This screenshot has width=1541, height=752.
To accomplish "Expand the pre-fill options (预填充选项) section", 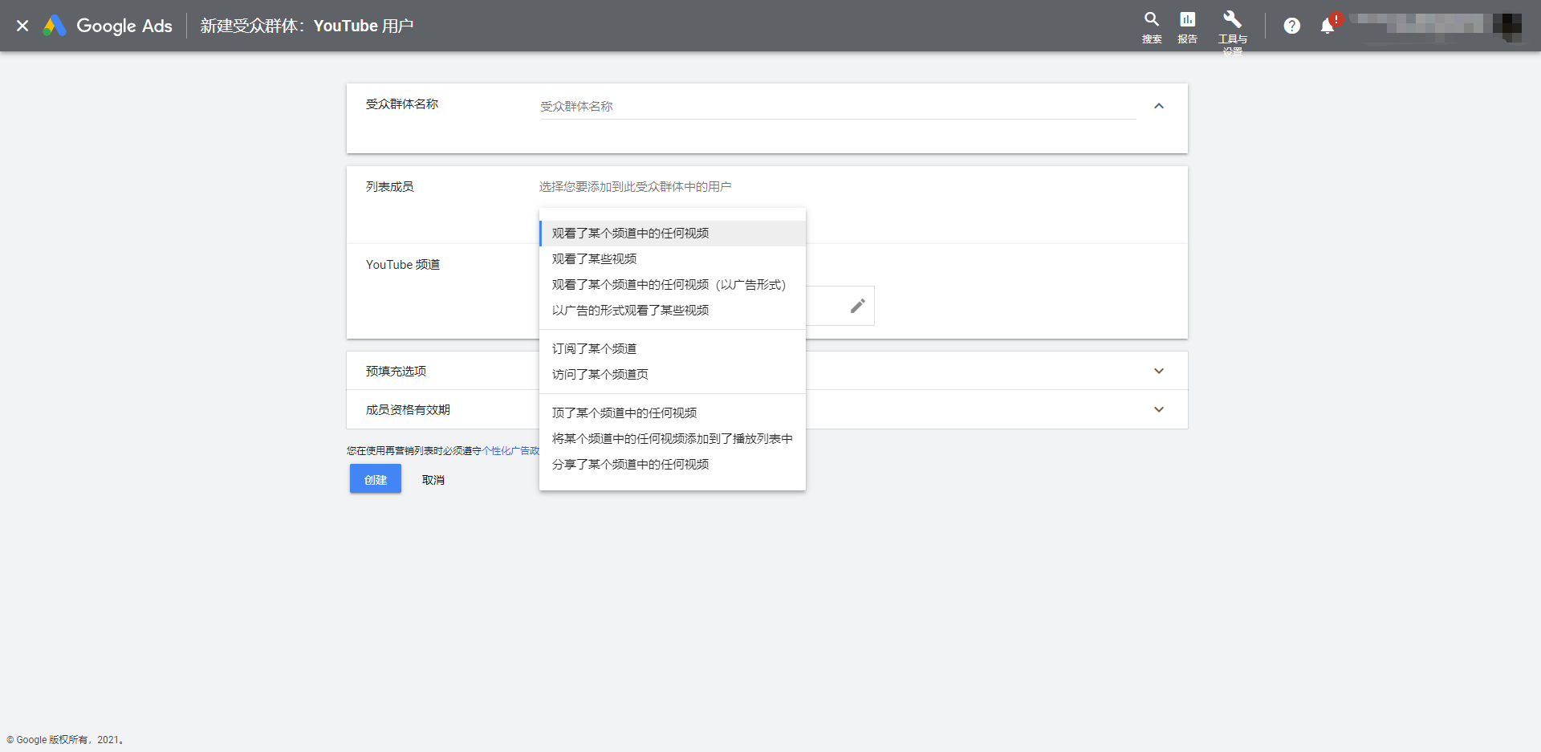I will 1158,371.
